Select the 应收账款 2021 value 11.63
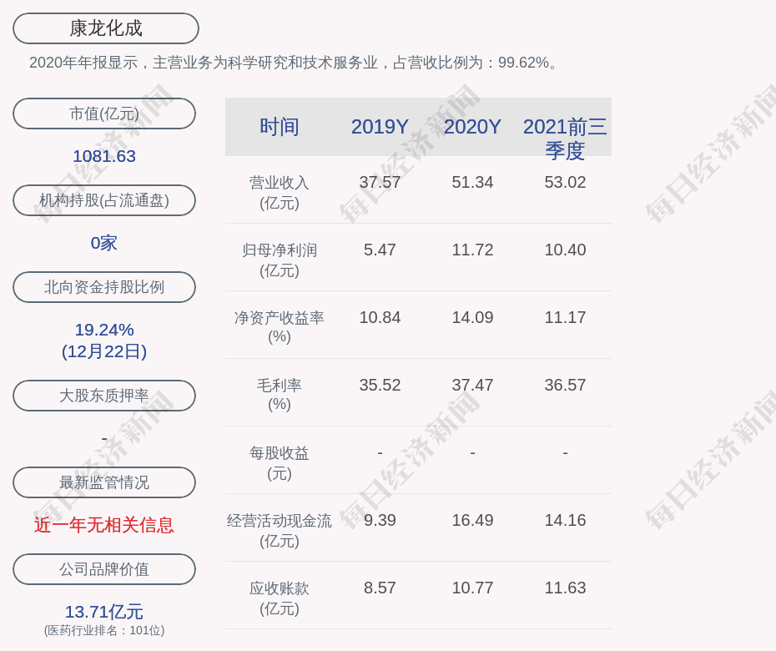 point(565,588)
